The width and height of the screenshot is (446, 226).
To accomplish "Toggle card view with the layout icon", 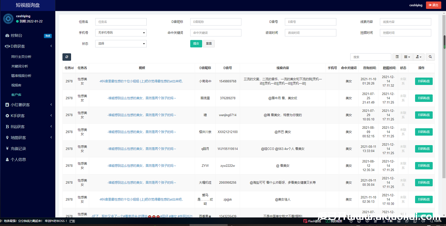I will 397,57.
